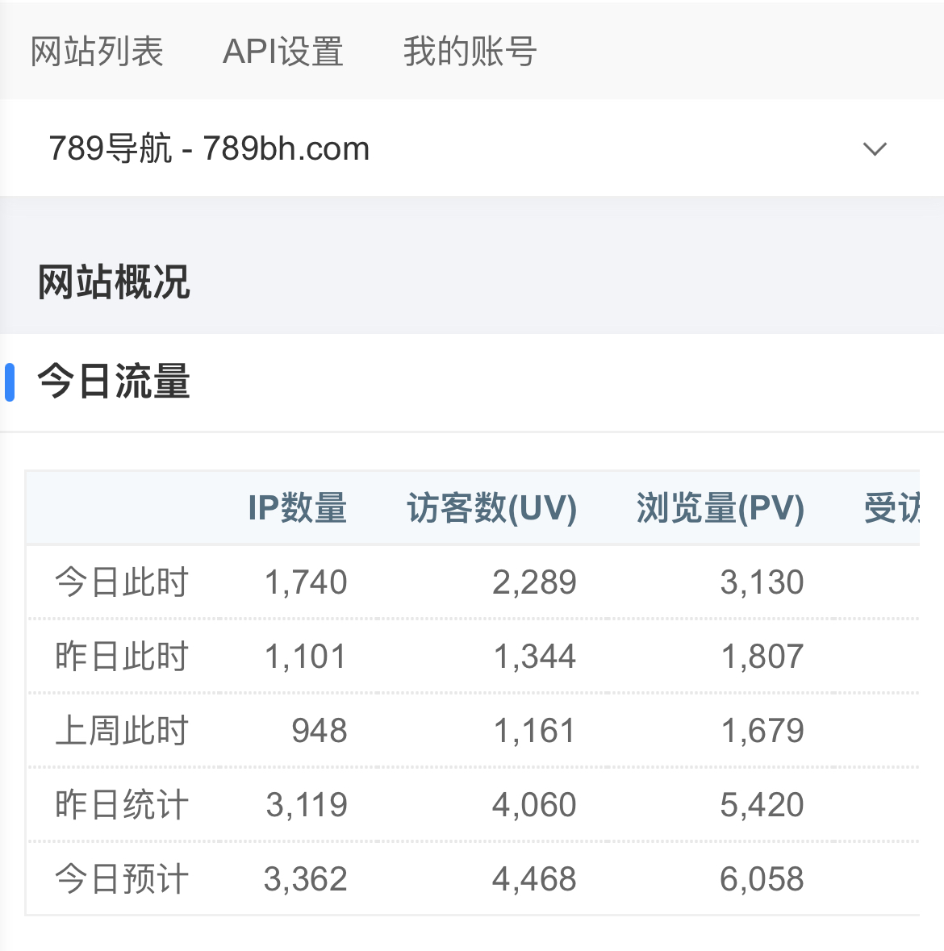Select the 昨日此时 row label
944x951 pixels.
tap(122, 657)
